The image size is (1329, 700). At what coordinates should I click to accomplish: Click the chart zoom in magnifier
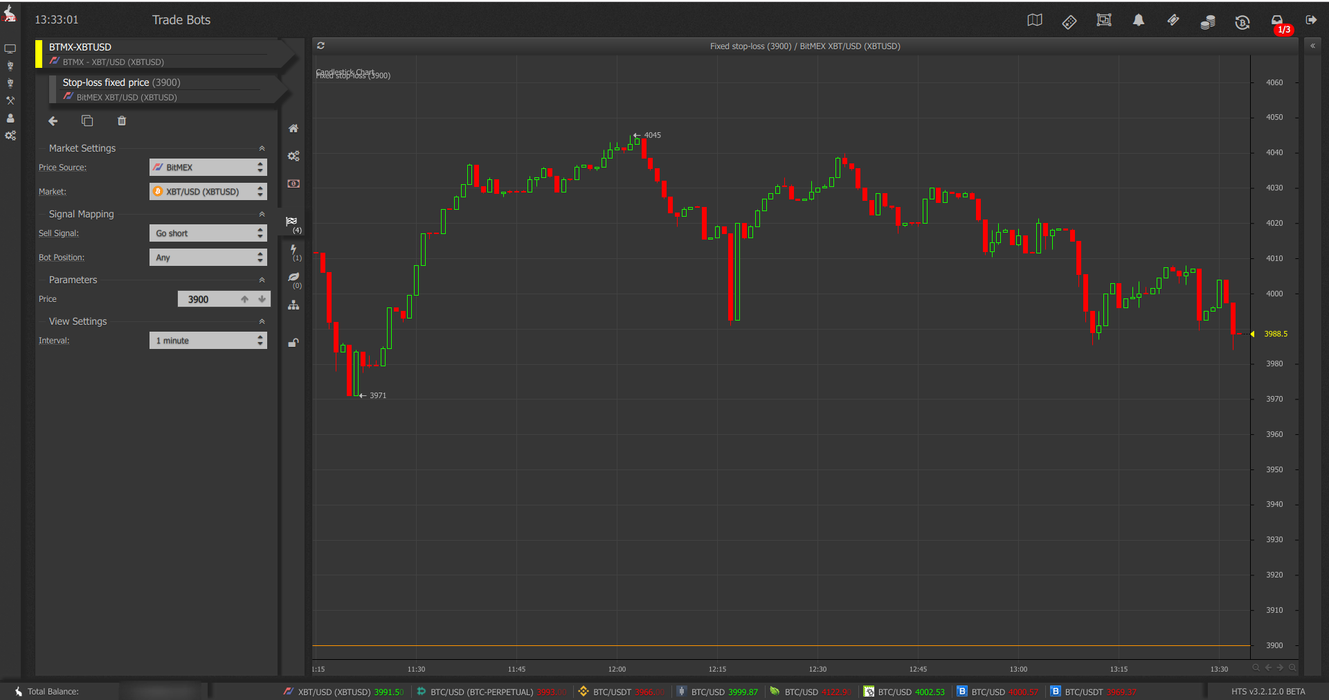pos(1292,668)
